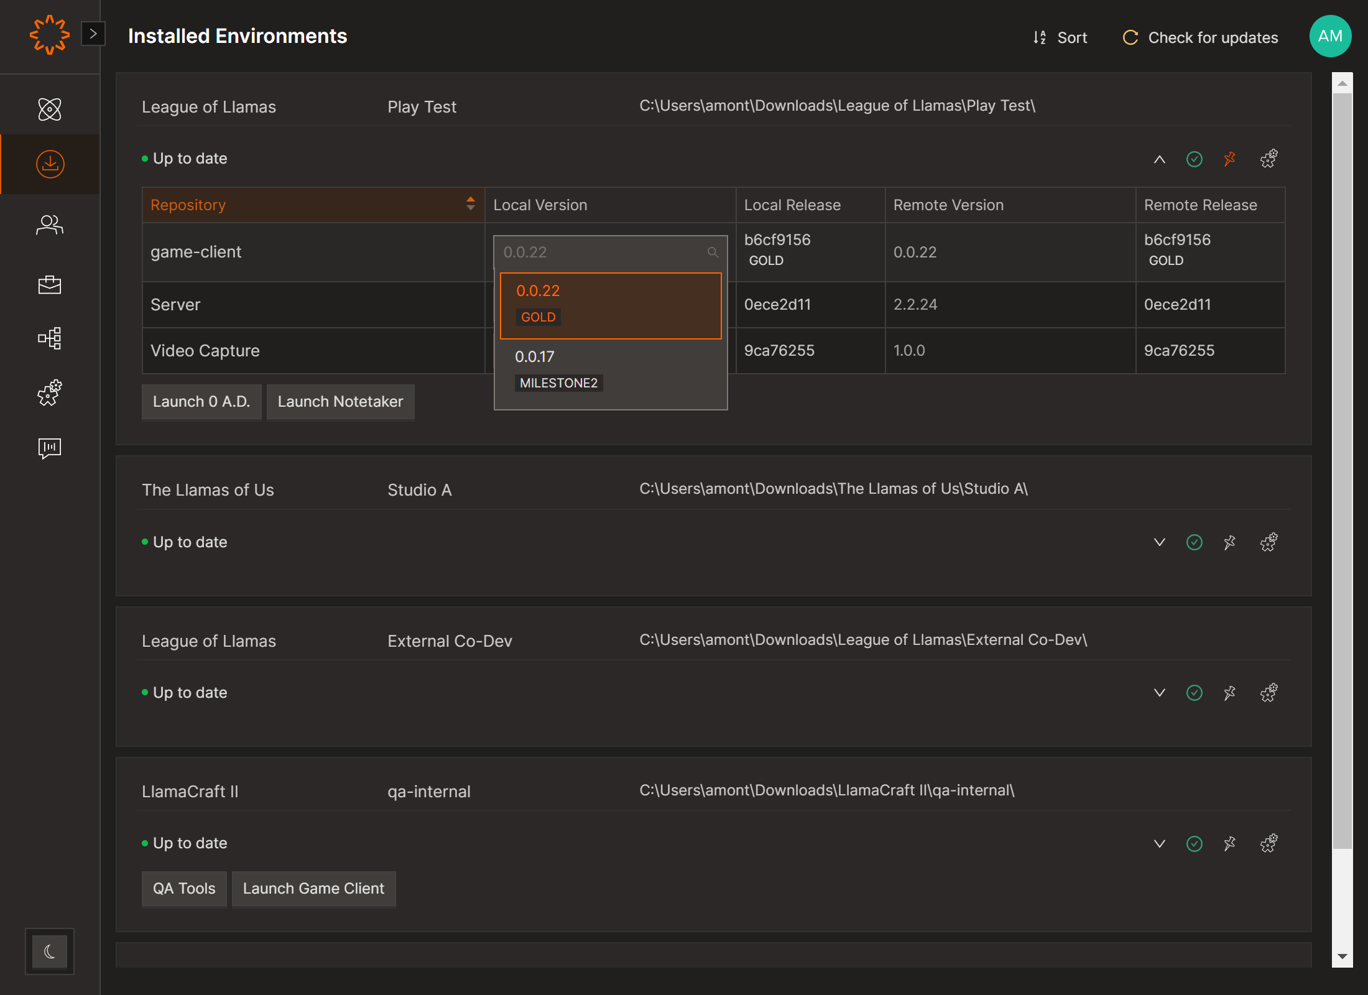Click qa-internal green check status icon
1368x995 pixels.
coord(1195,844)
